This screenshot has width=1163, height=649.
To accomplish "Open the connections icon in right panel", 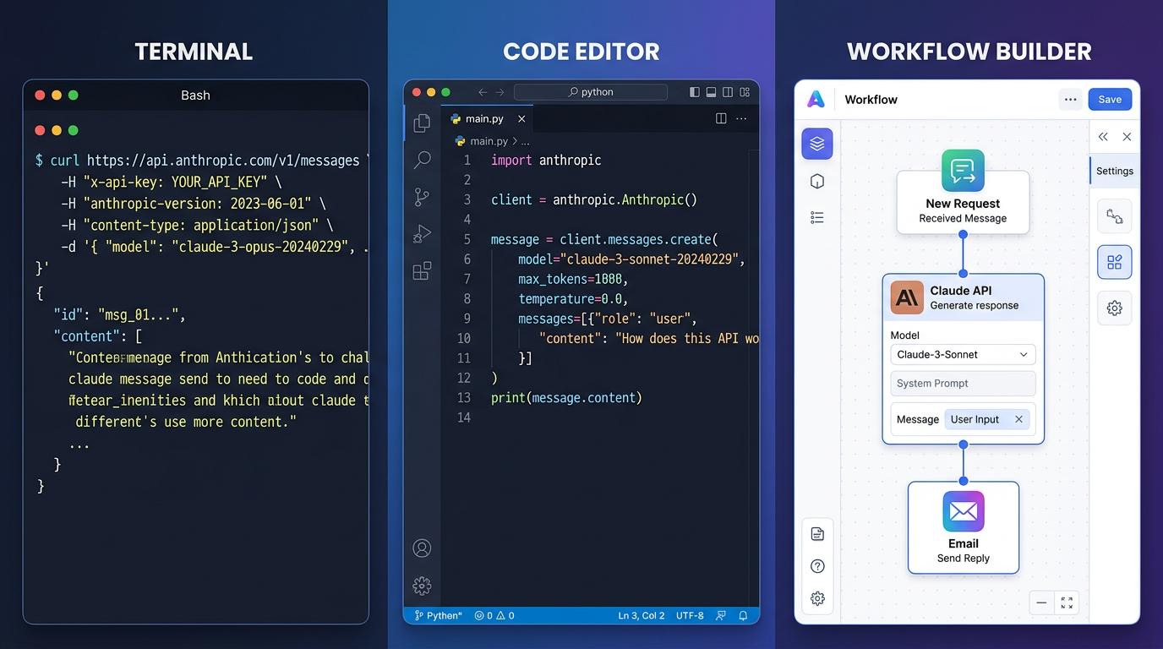I will tap(1115, 217).
